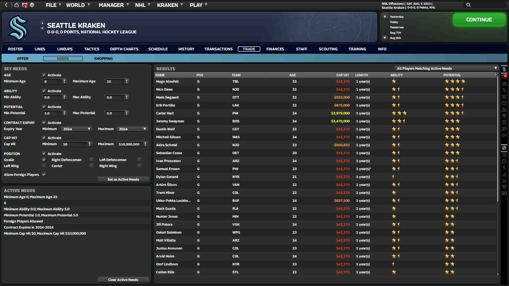Image resolution: width=509 pixels, height=286 pixels.
Task: Click the search magnifier icon
Action: tap(468, 5)
